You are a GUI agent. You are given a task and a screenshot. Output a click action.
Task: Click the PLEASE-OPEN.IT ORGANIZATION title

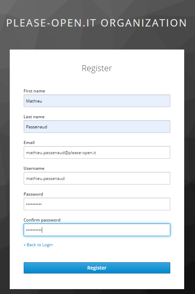tap(97, 23)
